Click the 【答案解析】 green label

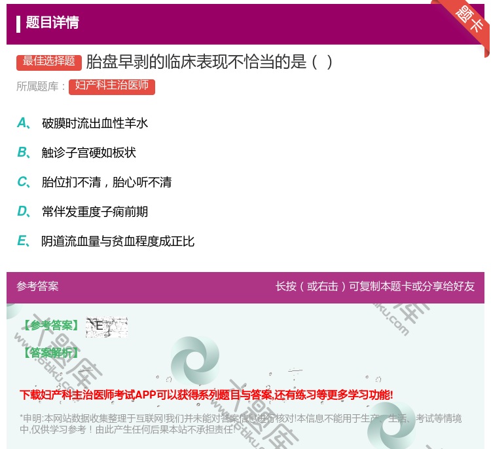pos(50,353)
